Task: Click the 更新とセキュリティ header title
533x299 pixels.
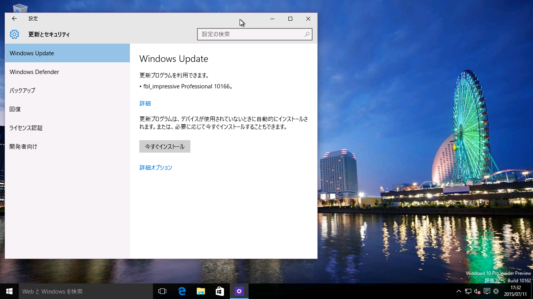Action: pos(49,34)
